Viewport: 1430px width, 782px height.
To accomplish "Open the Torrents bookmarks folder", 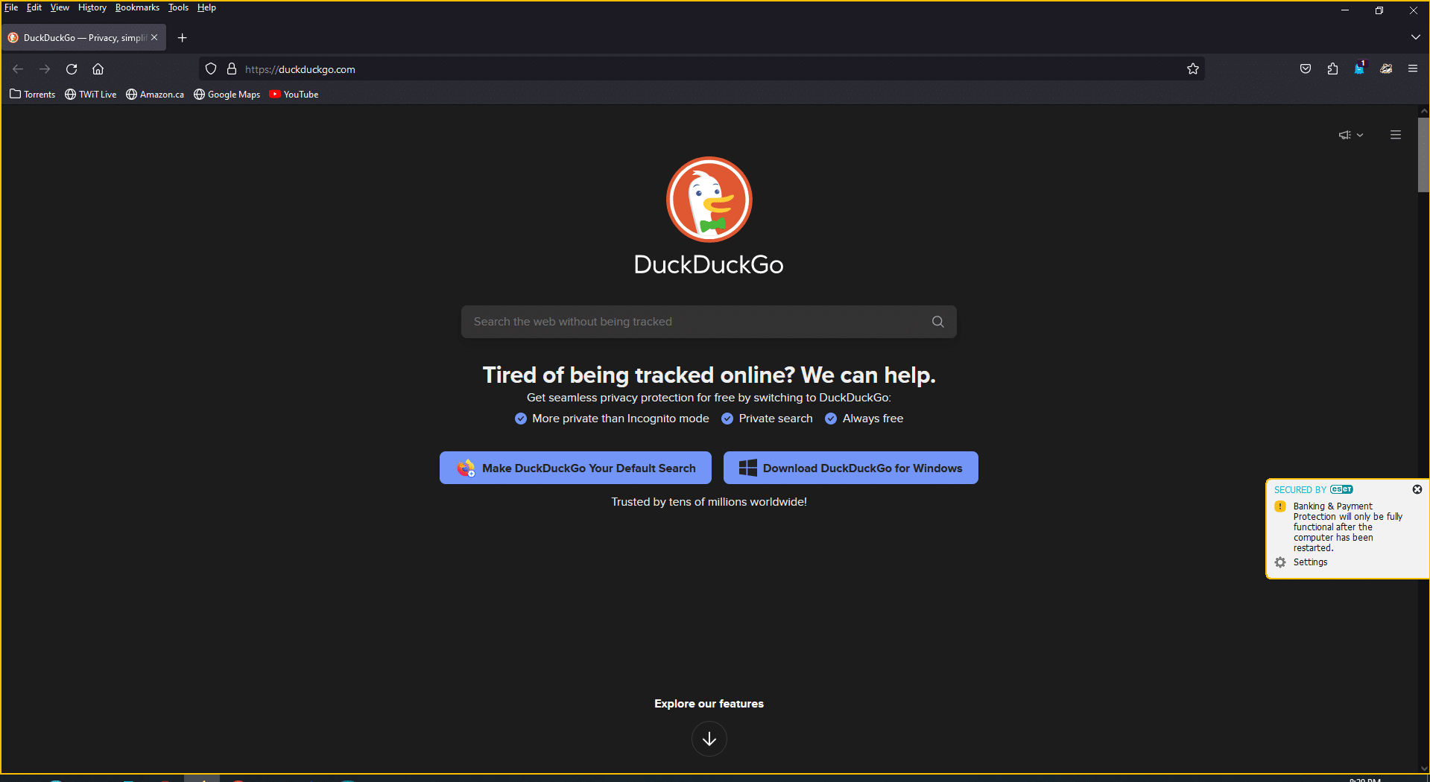I will 33,95.
